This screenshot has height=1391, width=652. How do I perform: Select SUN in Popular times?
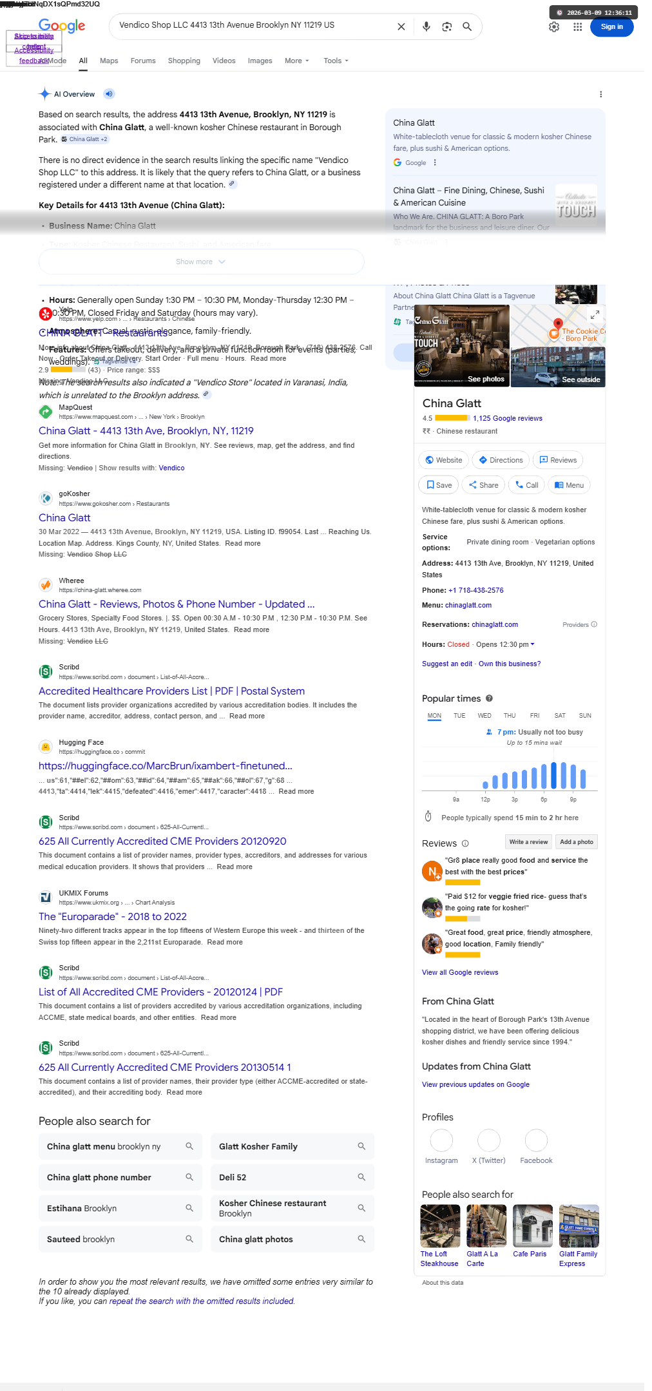click(585, 716)
